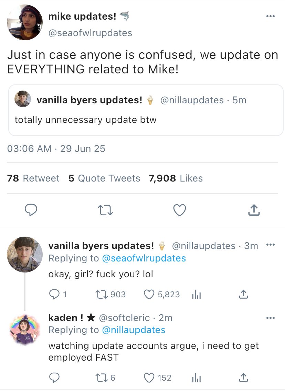This screenshot has width=285, height=392.
Task: Like the main mike updates tweet
Action: (179, 210)
